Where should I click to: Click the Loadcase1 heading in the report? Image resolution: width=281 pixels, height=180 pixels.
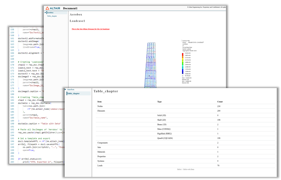pos(78,21)
